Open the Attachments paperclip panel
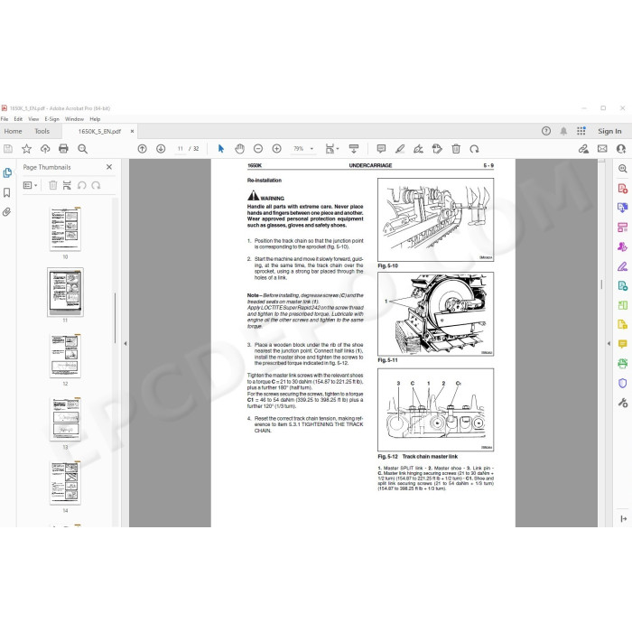This screenshot has height=632, width=632. (x=7, y=212)
